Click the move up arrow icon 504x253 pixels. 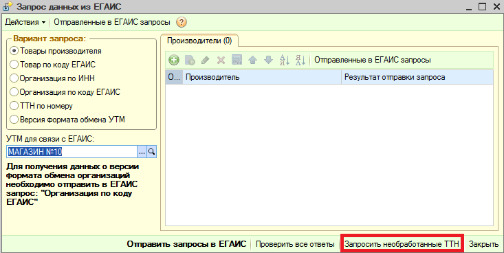(252, 60)
